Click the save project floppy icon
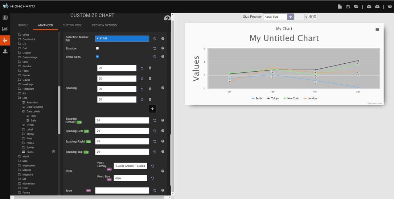The image size is (394, 199). 348,7
